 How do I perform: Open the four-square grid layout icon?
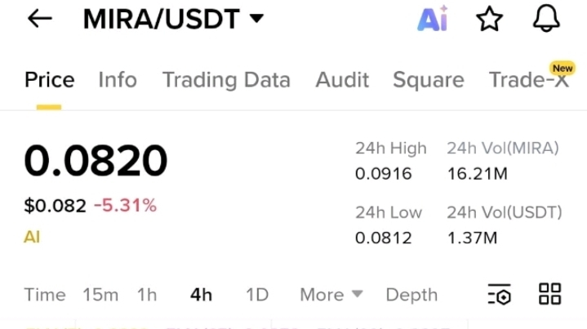click(x=549, y=294)
